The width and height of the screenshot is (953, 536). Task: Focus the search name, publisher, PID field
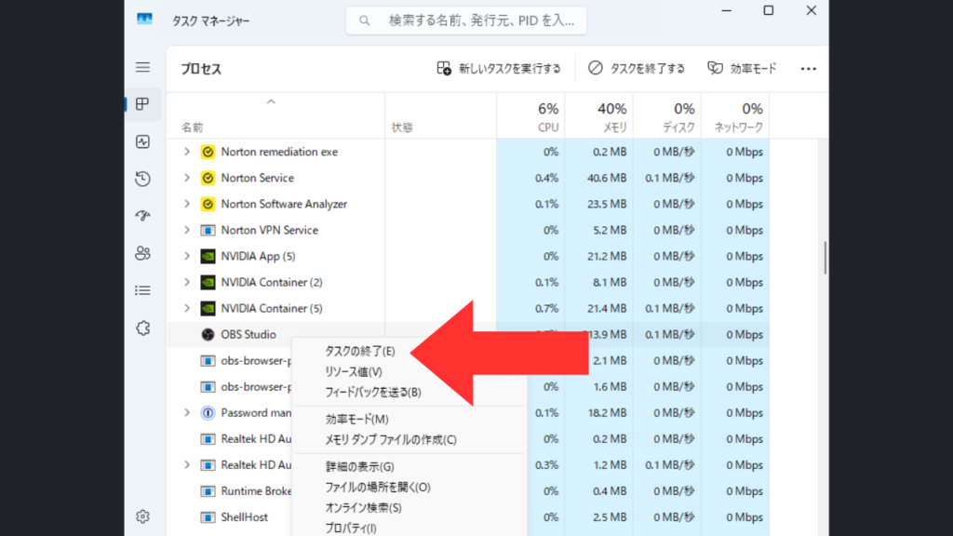[466, 20]
